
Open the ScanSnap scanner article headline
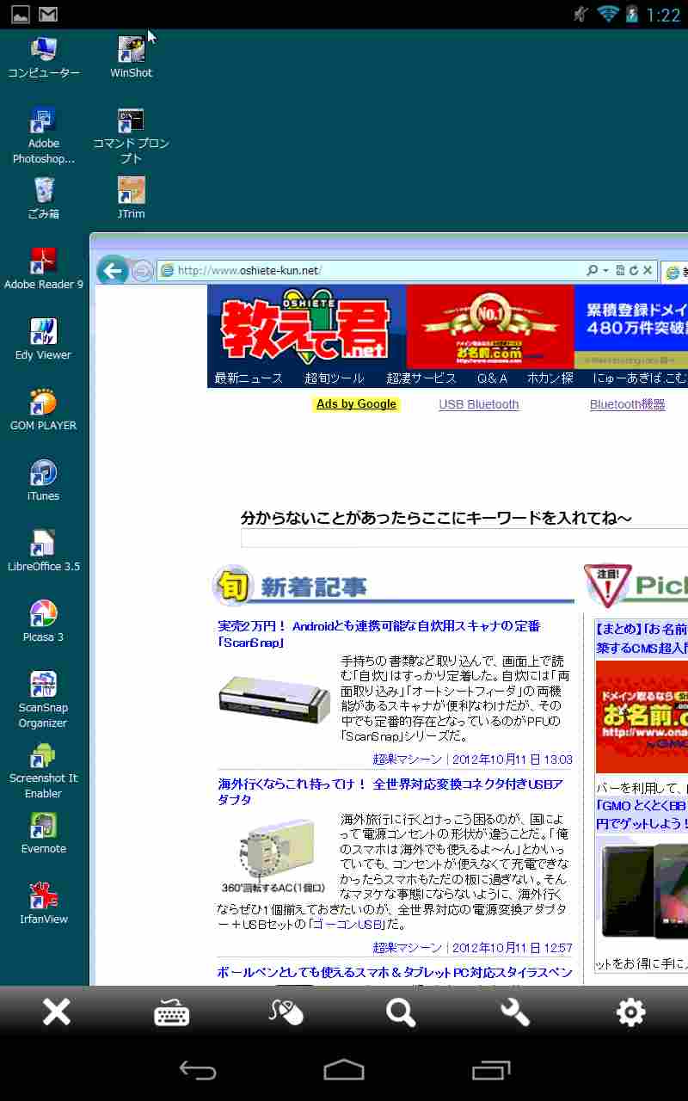pos(379,634)
